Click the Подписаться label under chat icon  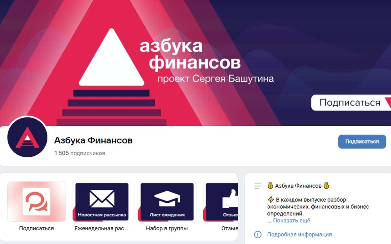tap(36, 228)
